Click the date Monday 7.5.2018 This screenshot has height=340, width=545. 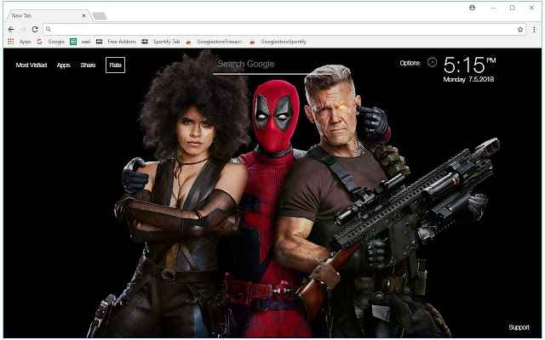[x=468, y=79]
